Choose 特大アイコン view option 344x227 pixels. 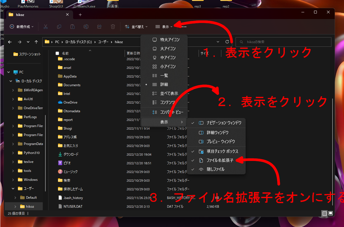pos(164,39)
